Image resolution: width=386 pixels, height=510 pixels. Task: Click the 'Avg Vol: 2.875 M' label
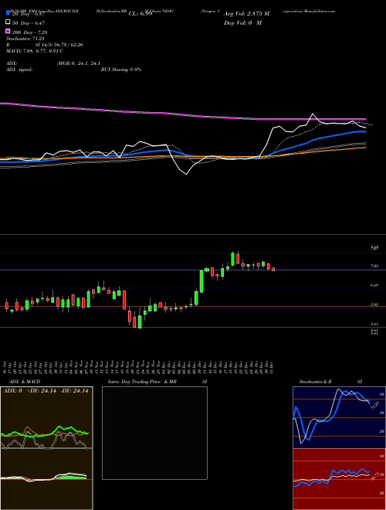(x=246, y=14)
